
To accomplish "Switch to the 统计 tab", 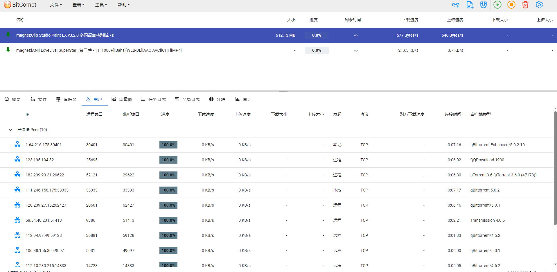I will tap(243, 99).
